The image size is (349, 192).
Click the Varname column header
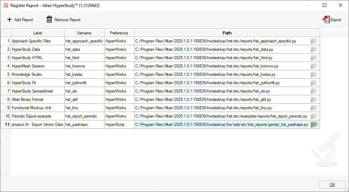pos(84,33)
